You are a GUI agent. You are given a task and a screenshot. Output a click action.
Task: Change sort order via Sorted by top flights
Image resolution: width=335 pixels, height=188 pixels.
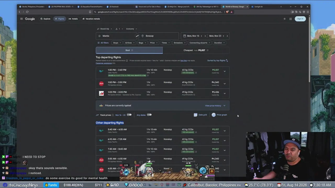pos(217,61)
